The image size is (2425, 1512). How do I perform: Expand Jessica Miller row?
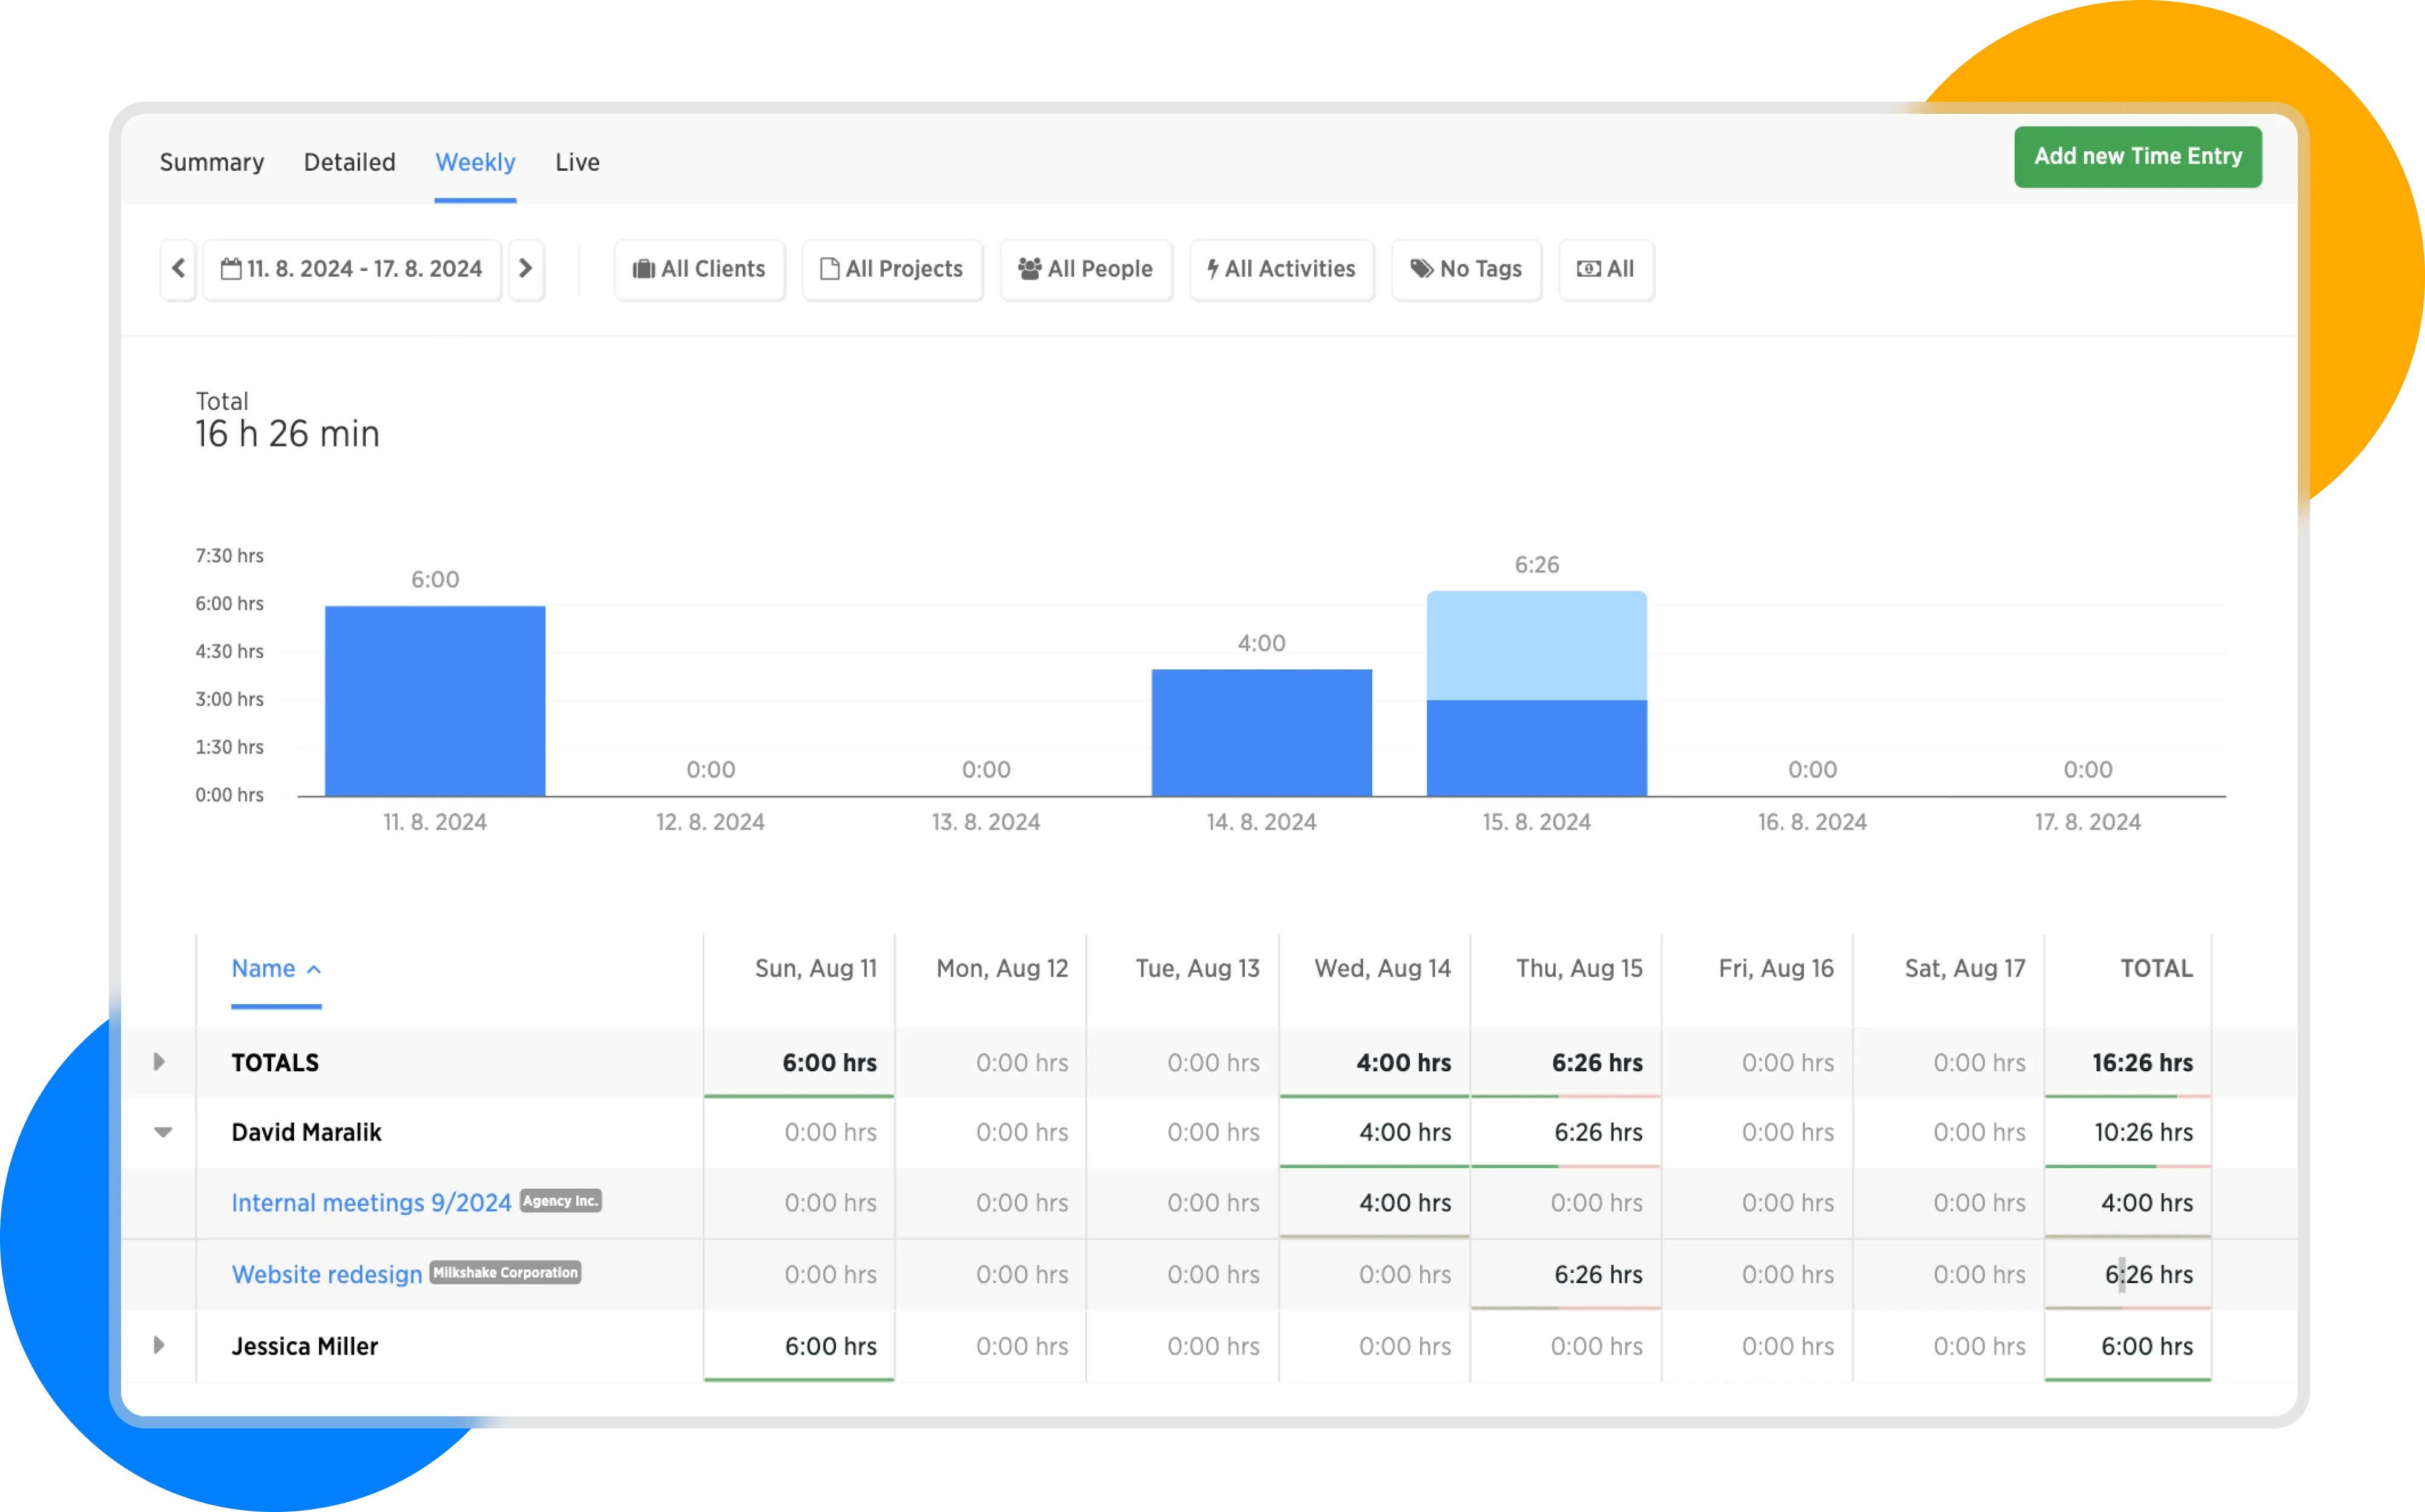click(x=159, y=1346)
